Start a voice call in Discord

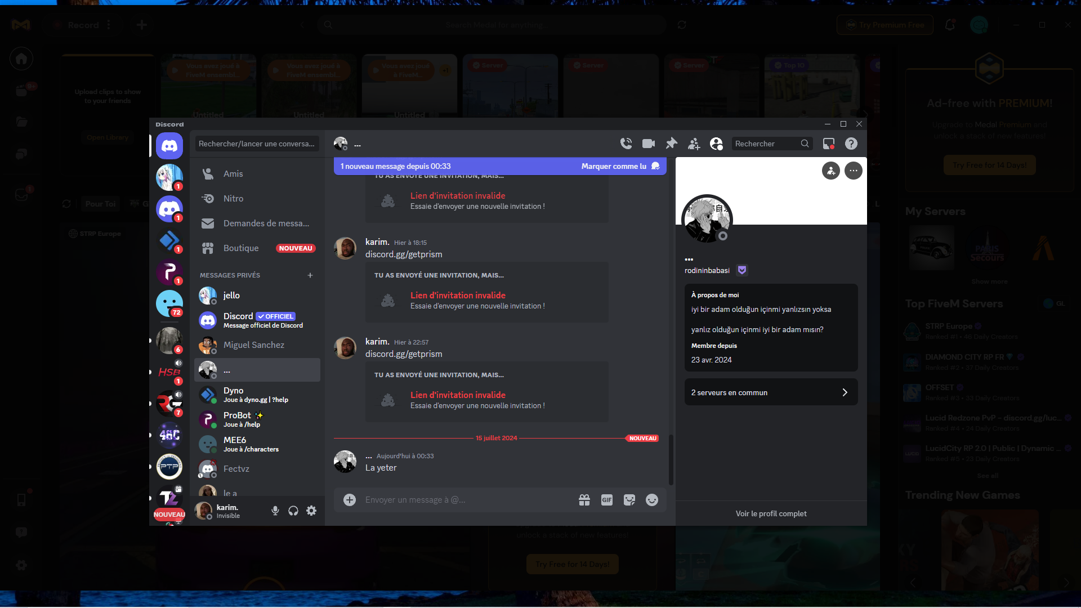coord(626,144)
